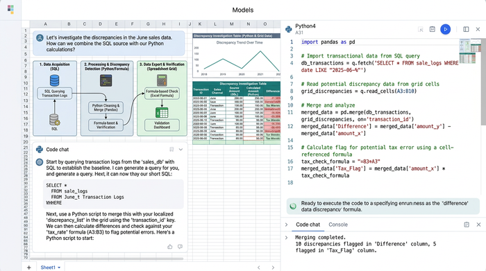
Task: Click the 'Sales Channel' table column header
Action: [x=217, y=91]
